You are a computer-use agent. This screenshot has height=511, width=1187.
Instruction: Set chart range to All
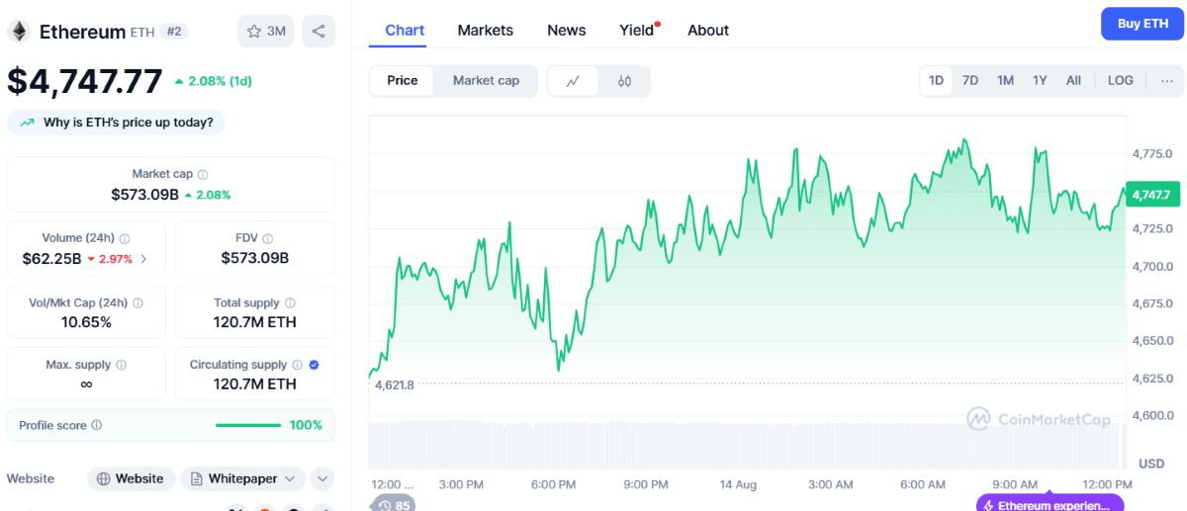1073,81
